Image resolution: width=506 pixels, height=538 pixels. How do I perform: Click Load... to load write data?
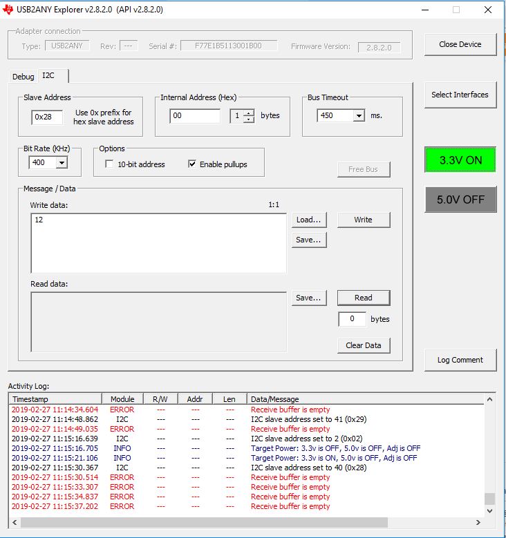click(308, 220)
